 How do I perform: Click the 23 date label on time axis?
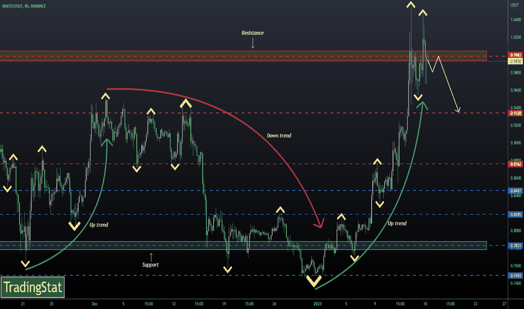[x=475, y=304]
